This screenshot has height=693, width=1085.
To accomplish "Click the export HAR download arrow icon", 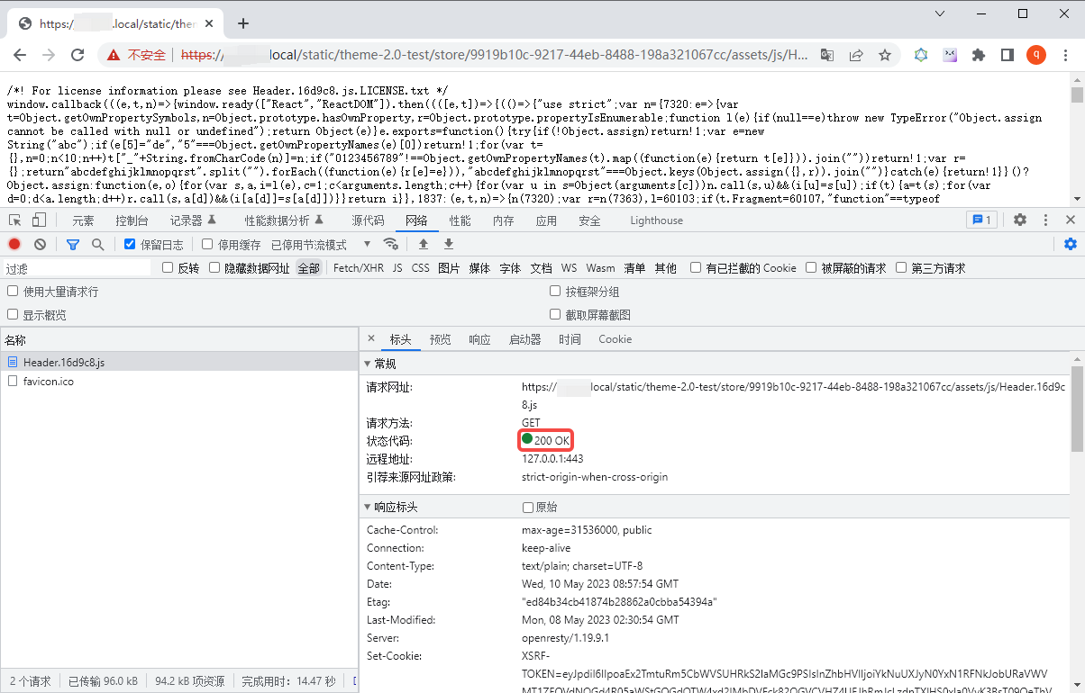I will coord(449,244).
